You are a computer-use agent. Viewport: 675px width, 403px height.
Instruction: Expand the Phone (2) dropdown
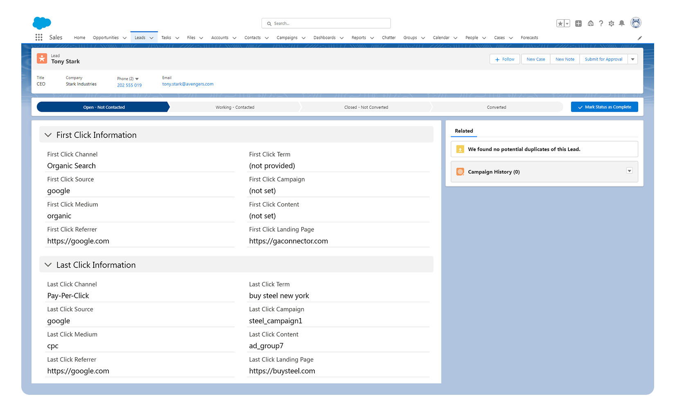137,79
